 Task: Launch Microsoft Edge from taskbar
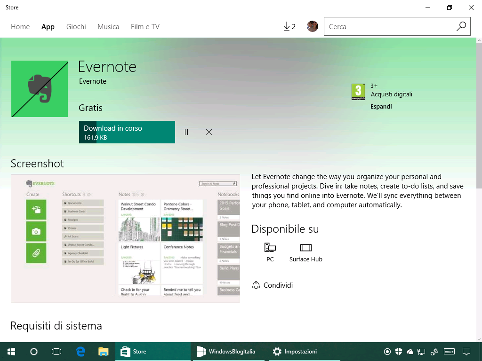(80, 352)
